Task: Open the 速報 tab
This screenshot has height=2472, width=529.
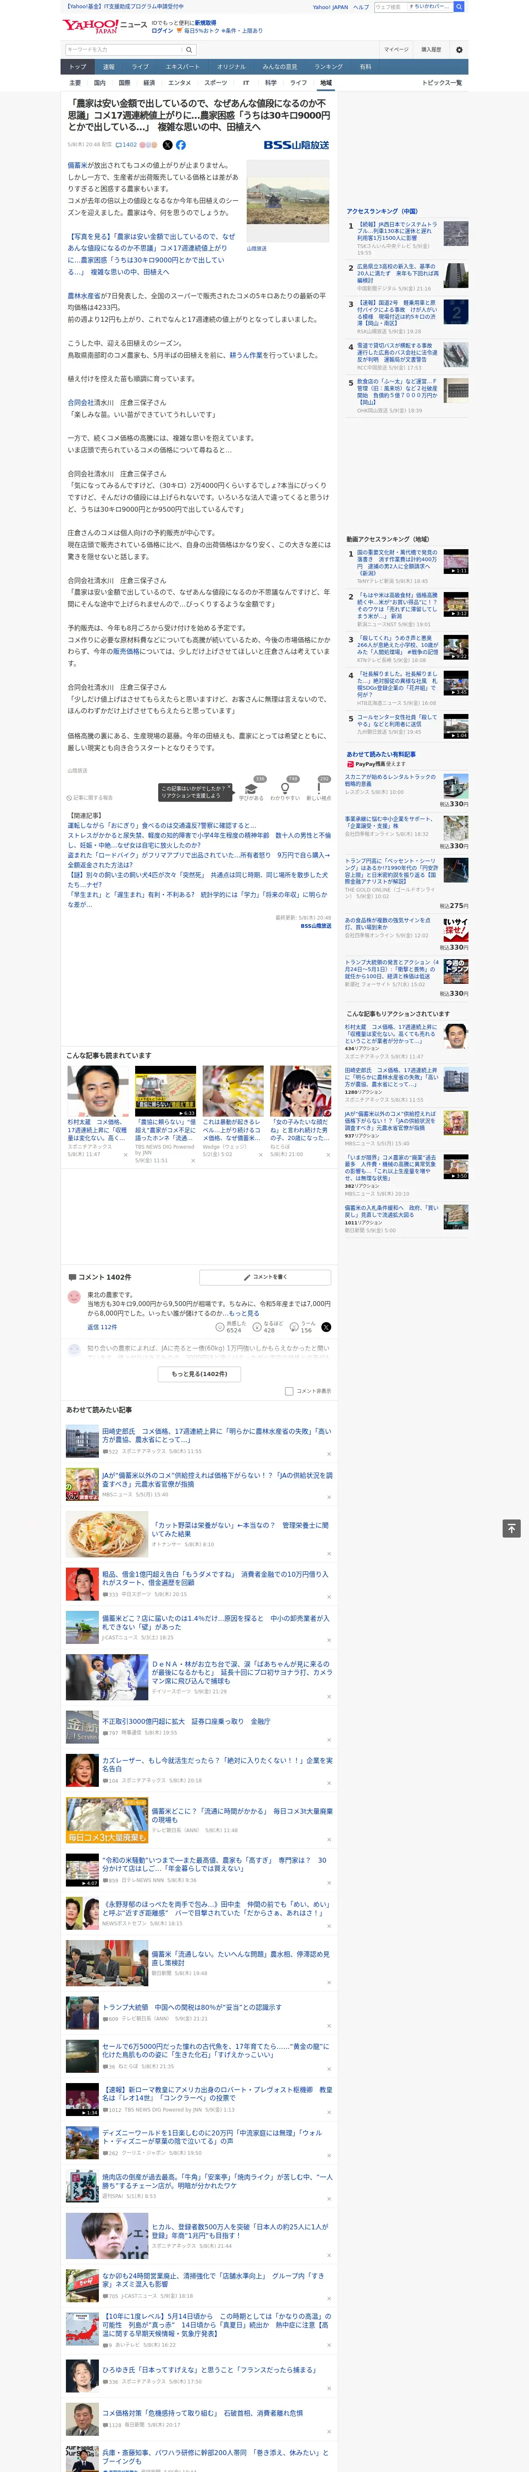Action: 108,67
